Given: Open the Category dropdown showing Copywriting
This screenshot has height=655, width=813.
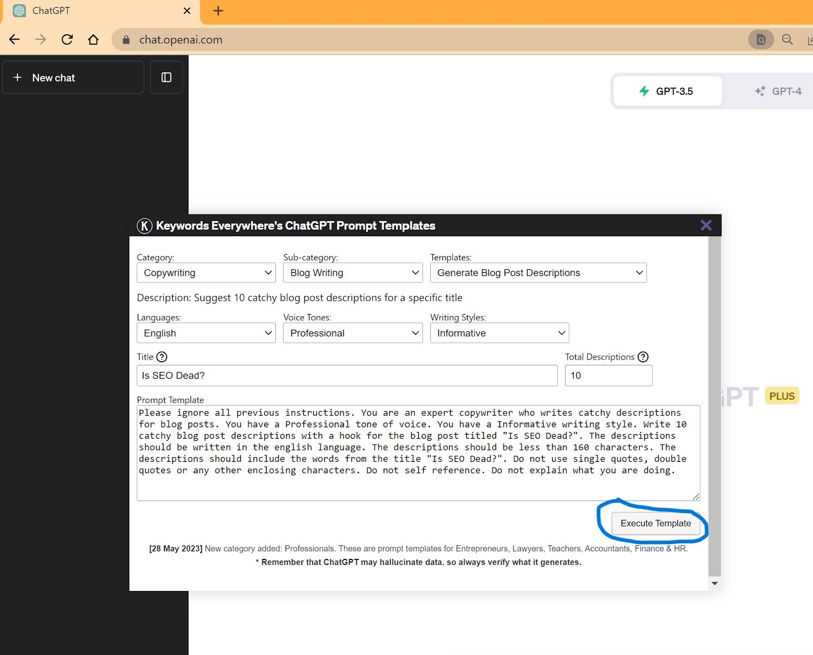Looking at the screenshot, I should (206, 273).
